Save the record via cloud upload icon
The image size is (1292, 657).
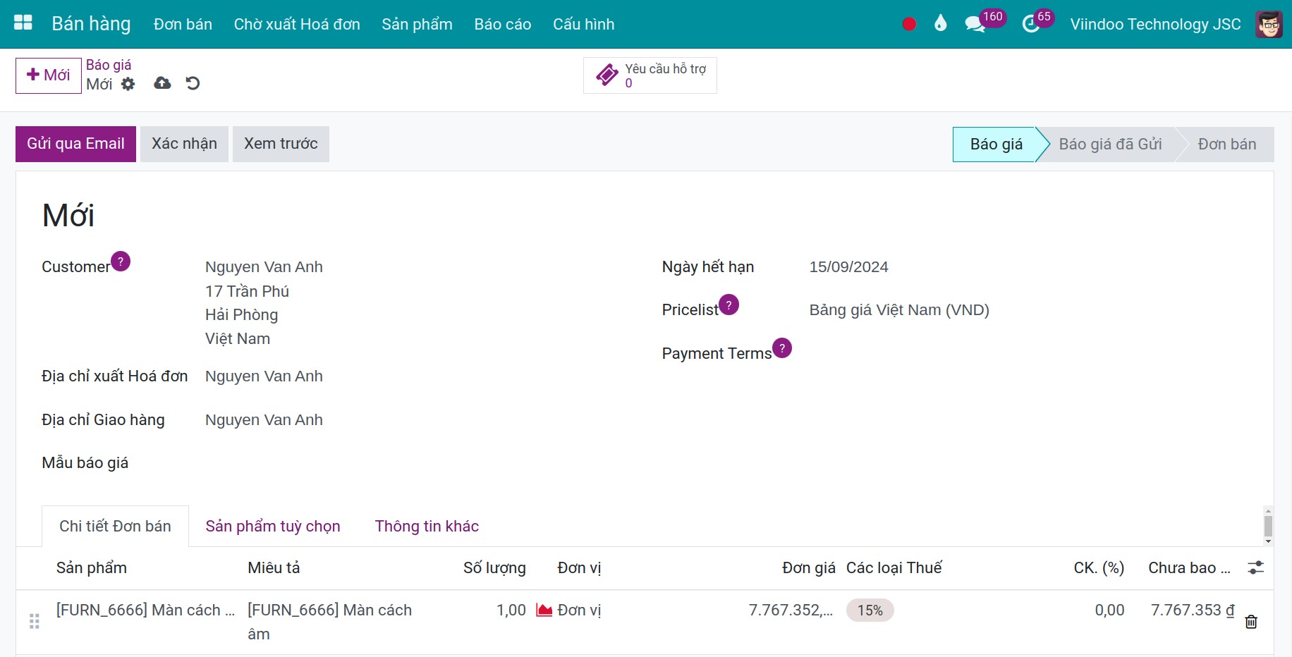161,83
